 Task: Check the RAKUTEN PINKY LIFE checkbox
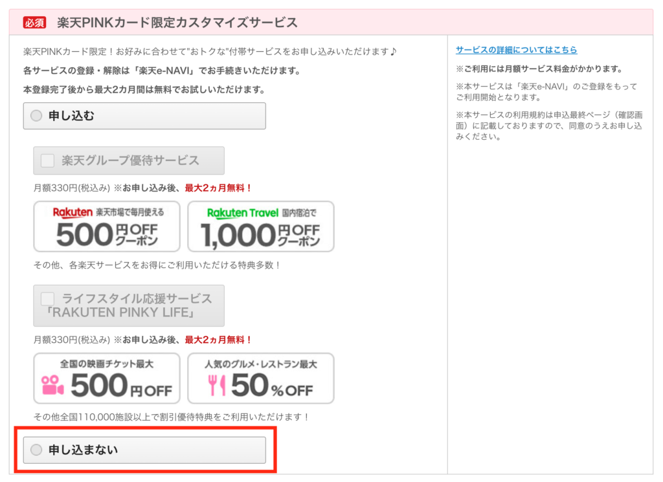pyautogui.click(x=47, y=299)
